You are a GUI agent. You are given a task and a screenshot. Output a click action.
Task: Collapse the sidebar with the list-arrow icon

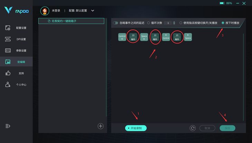coord(8,126)
